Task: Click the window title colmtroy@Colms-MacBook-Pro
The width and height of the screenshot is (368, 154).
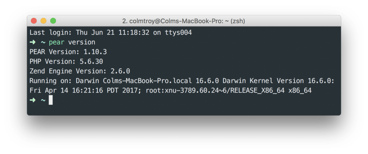Action: (x=176, y=21)
